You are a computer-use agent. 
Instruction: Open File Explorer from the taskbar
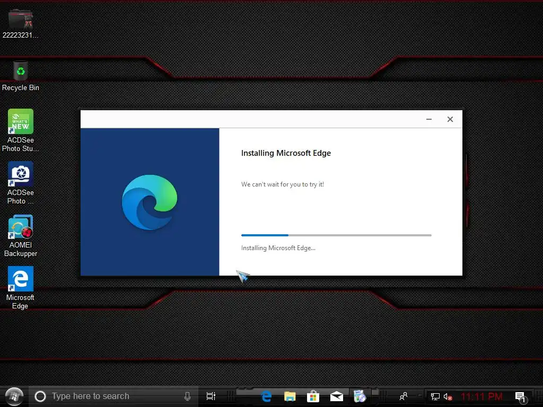tap(290, 396)
